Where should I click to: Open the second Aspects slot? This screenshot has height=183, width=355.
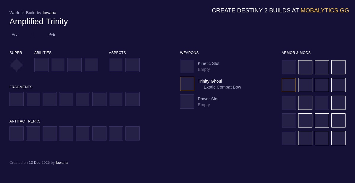tap(133, 65)
